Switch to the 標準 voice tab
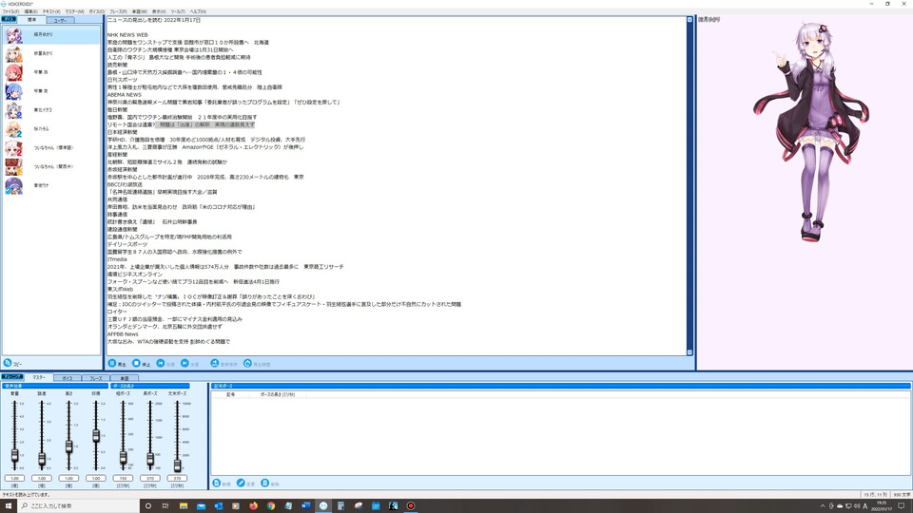 pyautogui.click(x=31, y=20)
